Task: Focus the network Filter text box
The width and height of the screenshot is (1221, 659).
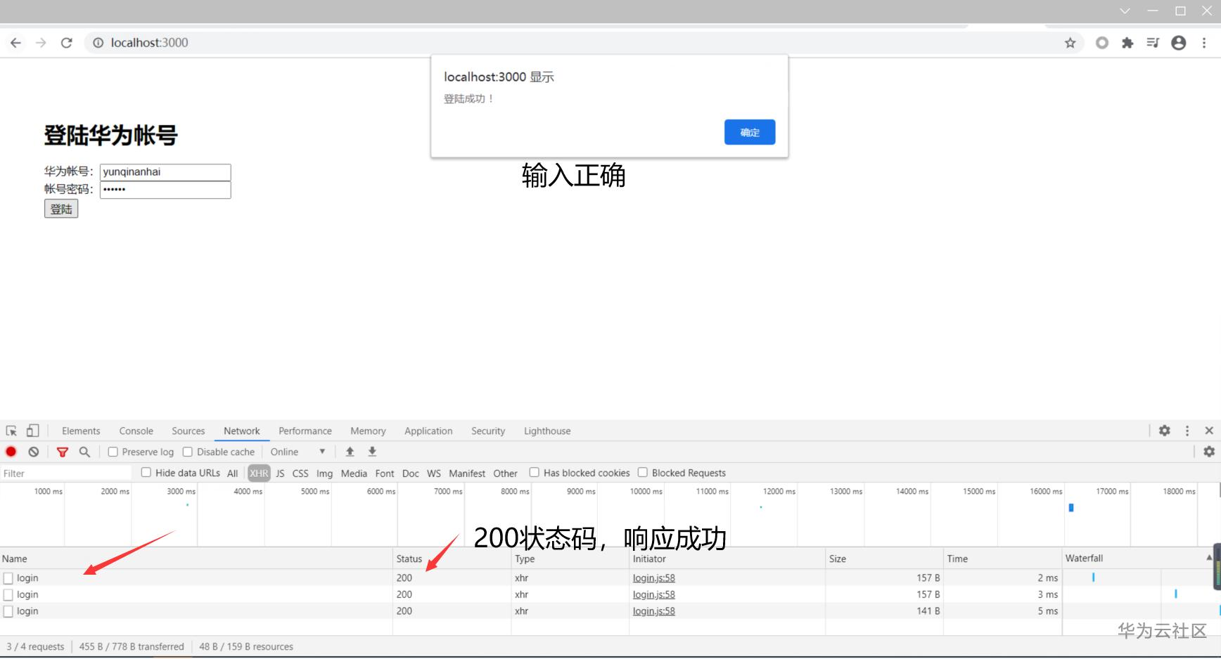Action: click(66, 474)
